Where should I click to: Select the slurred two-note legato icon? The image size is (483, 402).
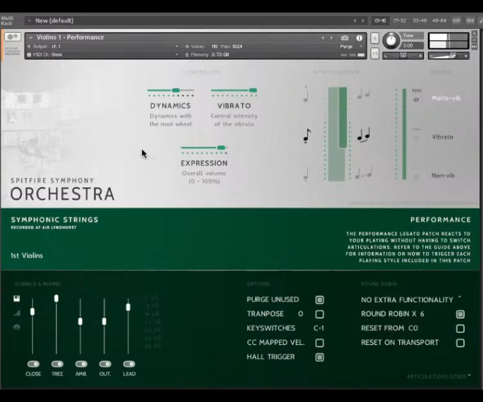tap(364, 135)
